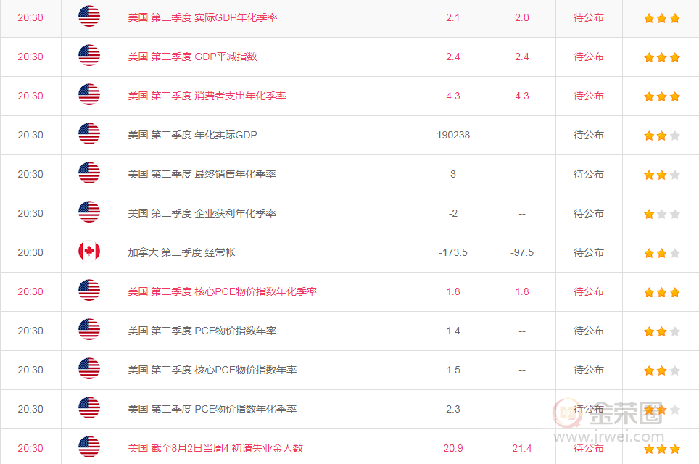The width and height of the screenshot is (699, 464).
Task: Select previous value -2
Action: click(x=453, y=213)
